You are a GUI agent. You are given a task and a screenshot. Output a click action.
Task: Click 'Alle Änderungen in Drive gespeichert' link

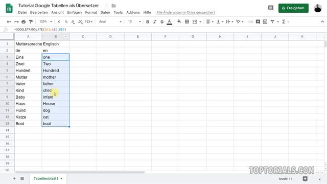(x=185, y=12)
